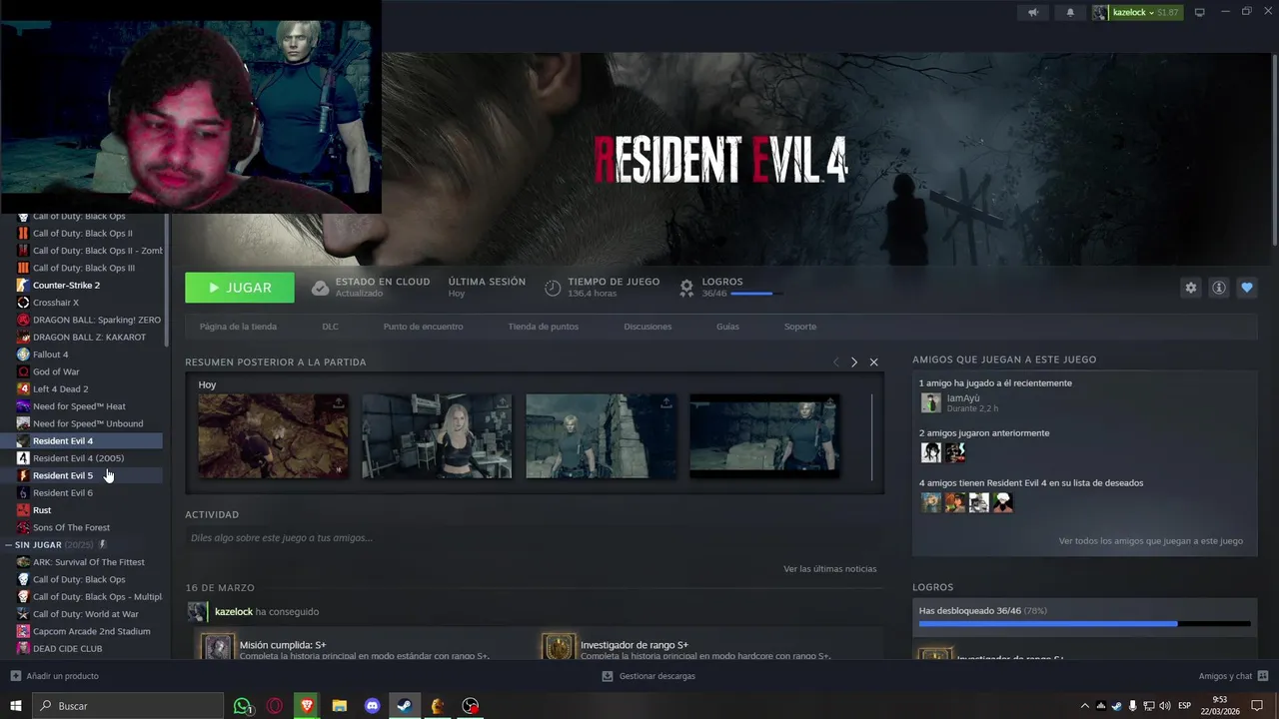Image resolution: width=1279 pixels, height=719 pixels.
Task: Open 'Ver todos los amigos que juegan a este juego'
Action: coord(1150,541)
